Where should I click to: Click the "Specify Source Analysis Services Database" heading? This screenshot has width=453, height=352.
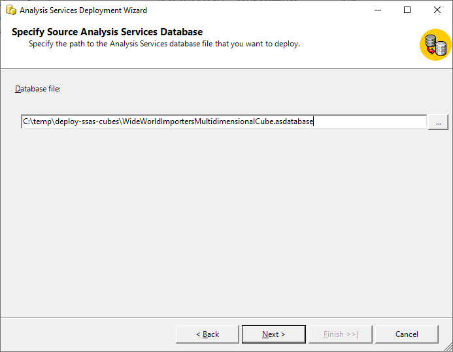(x=107, y=32)
